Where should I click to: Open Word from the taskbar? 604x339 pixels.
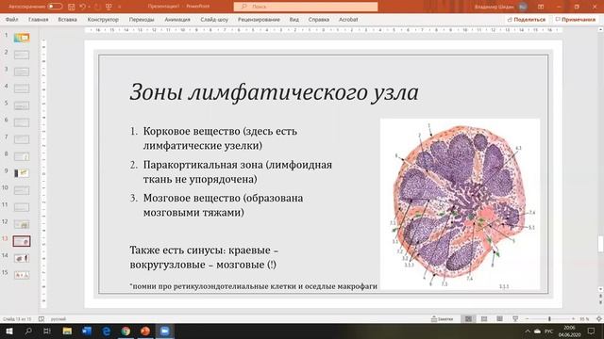click(x=87, y=331)
